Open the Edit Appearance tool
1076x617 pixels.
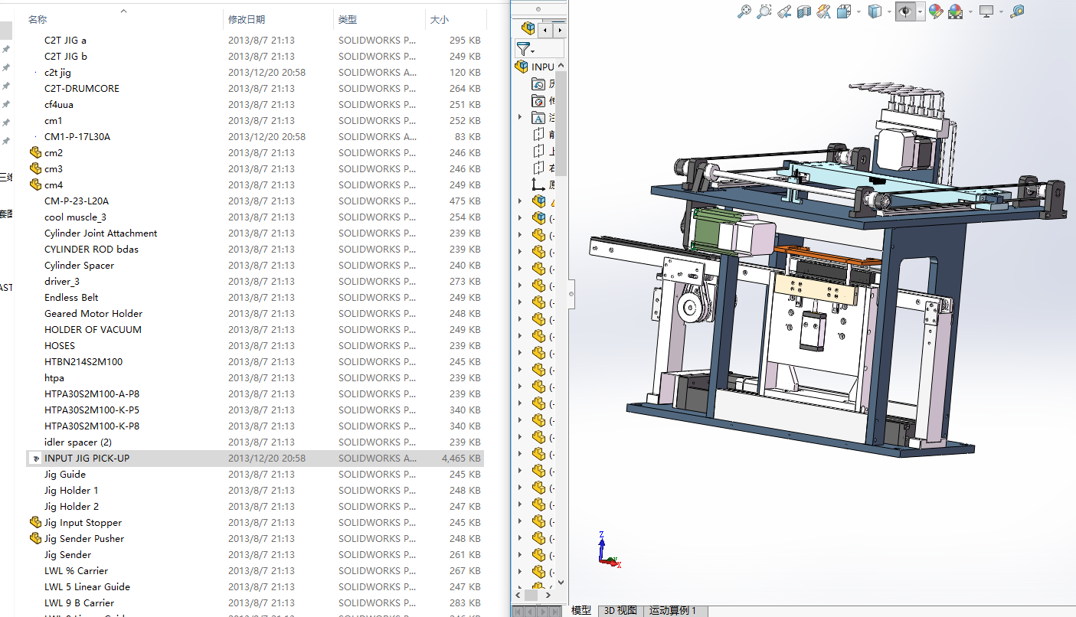point(935,11)
